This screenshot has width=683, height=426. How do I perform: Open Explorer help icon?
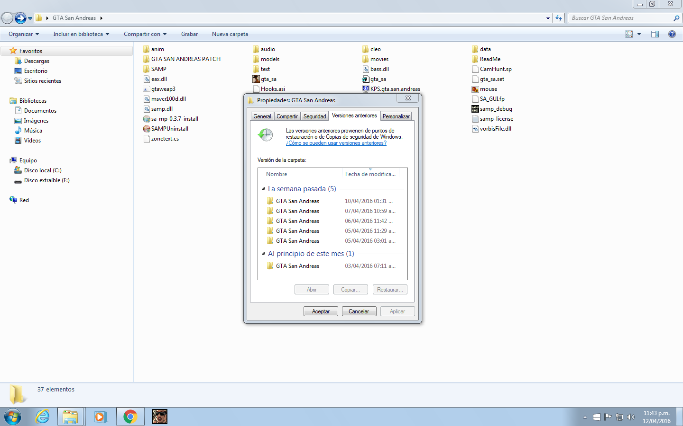(672, 34)
